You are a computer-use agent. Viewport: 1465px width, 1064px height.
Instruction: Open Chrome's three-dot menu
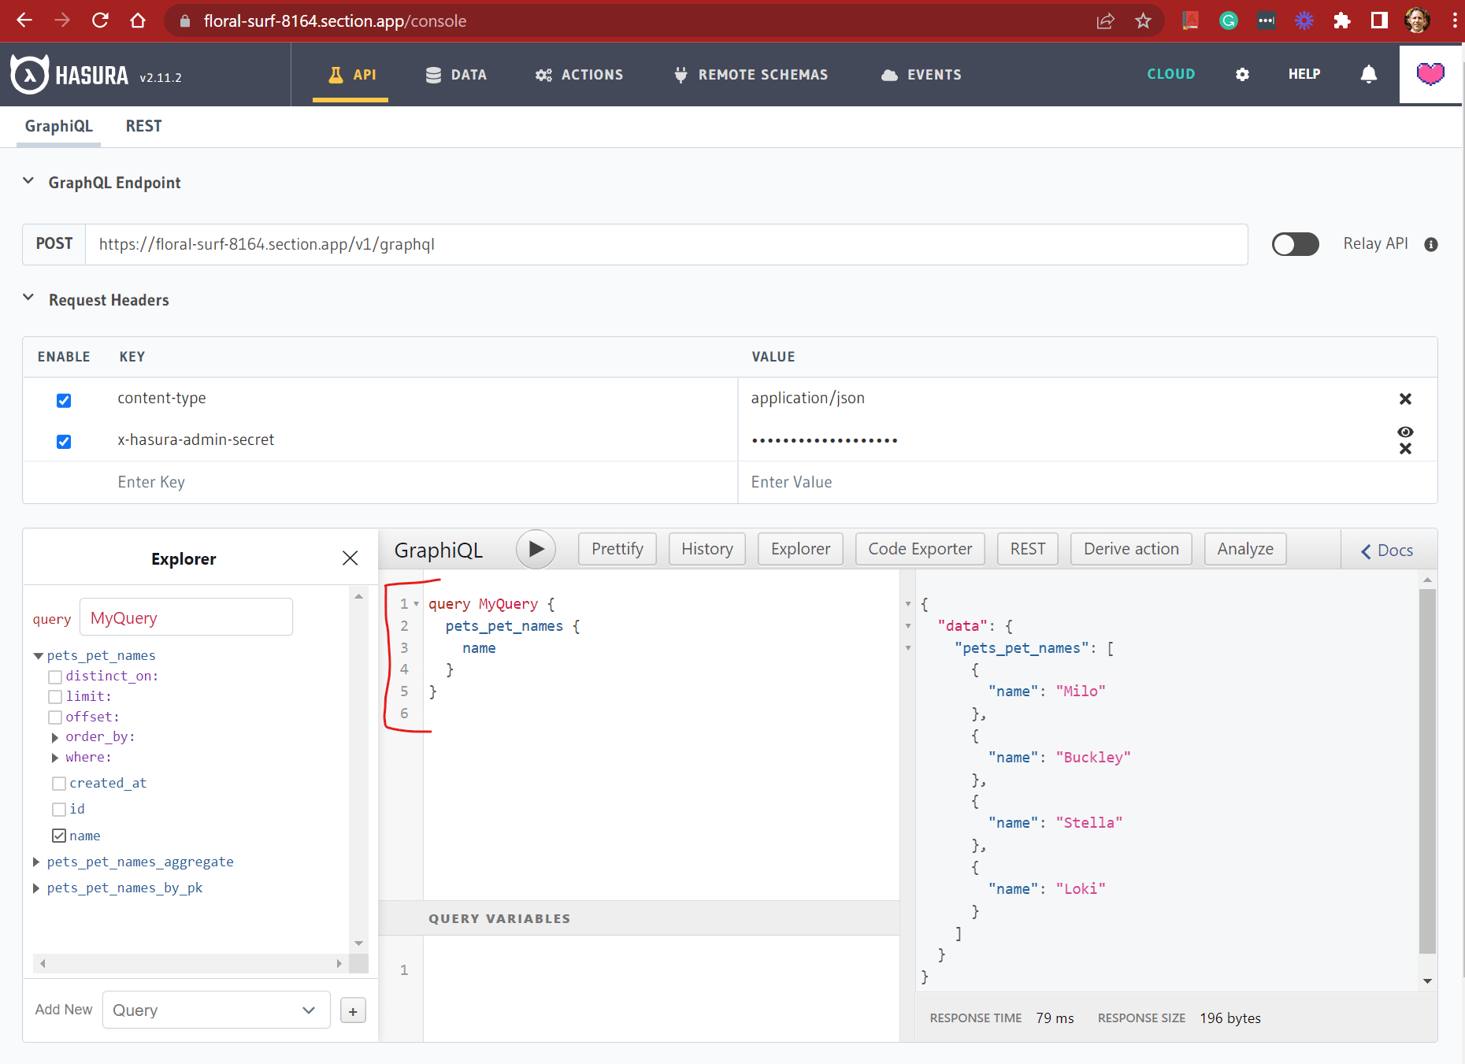1454,20
